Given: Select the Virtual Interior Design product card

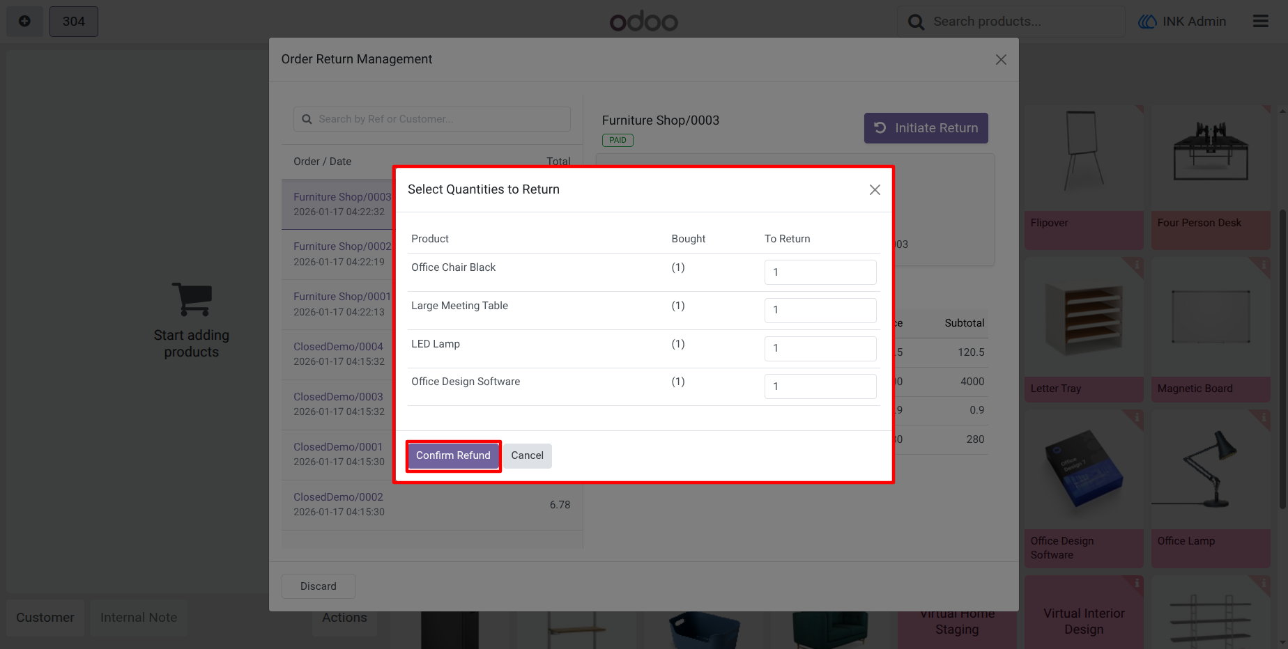Looking at the screenshot, I should point(1084,612).
